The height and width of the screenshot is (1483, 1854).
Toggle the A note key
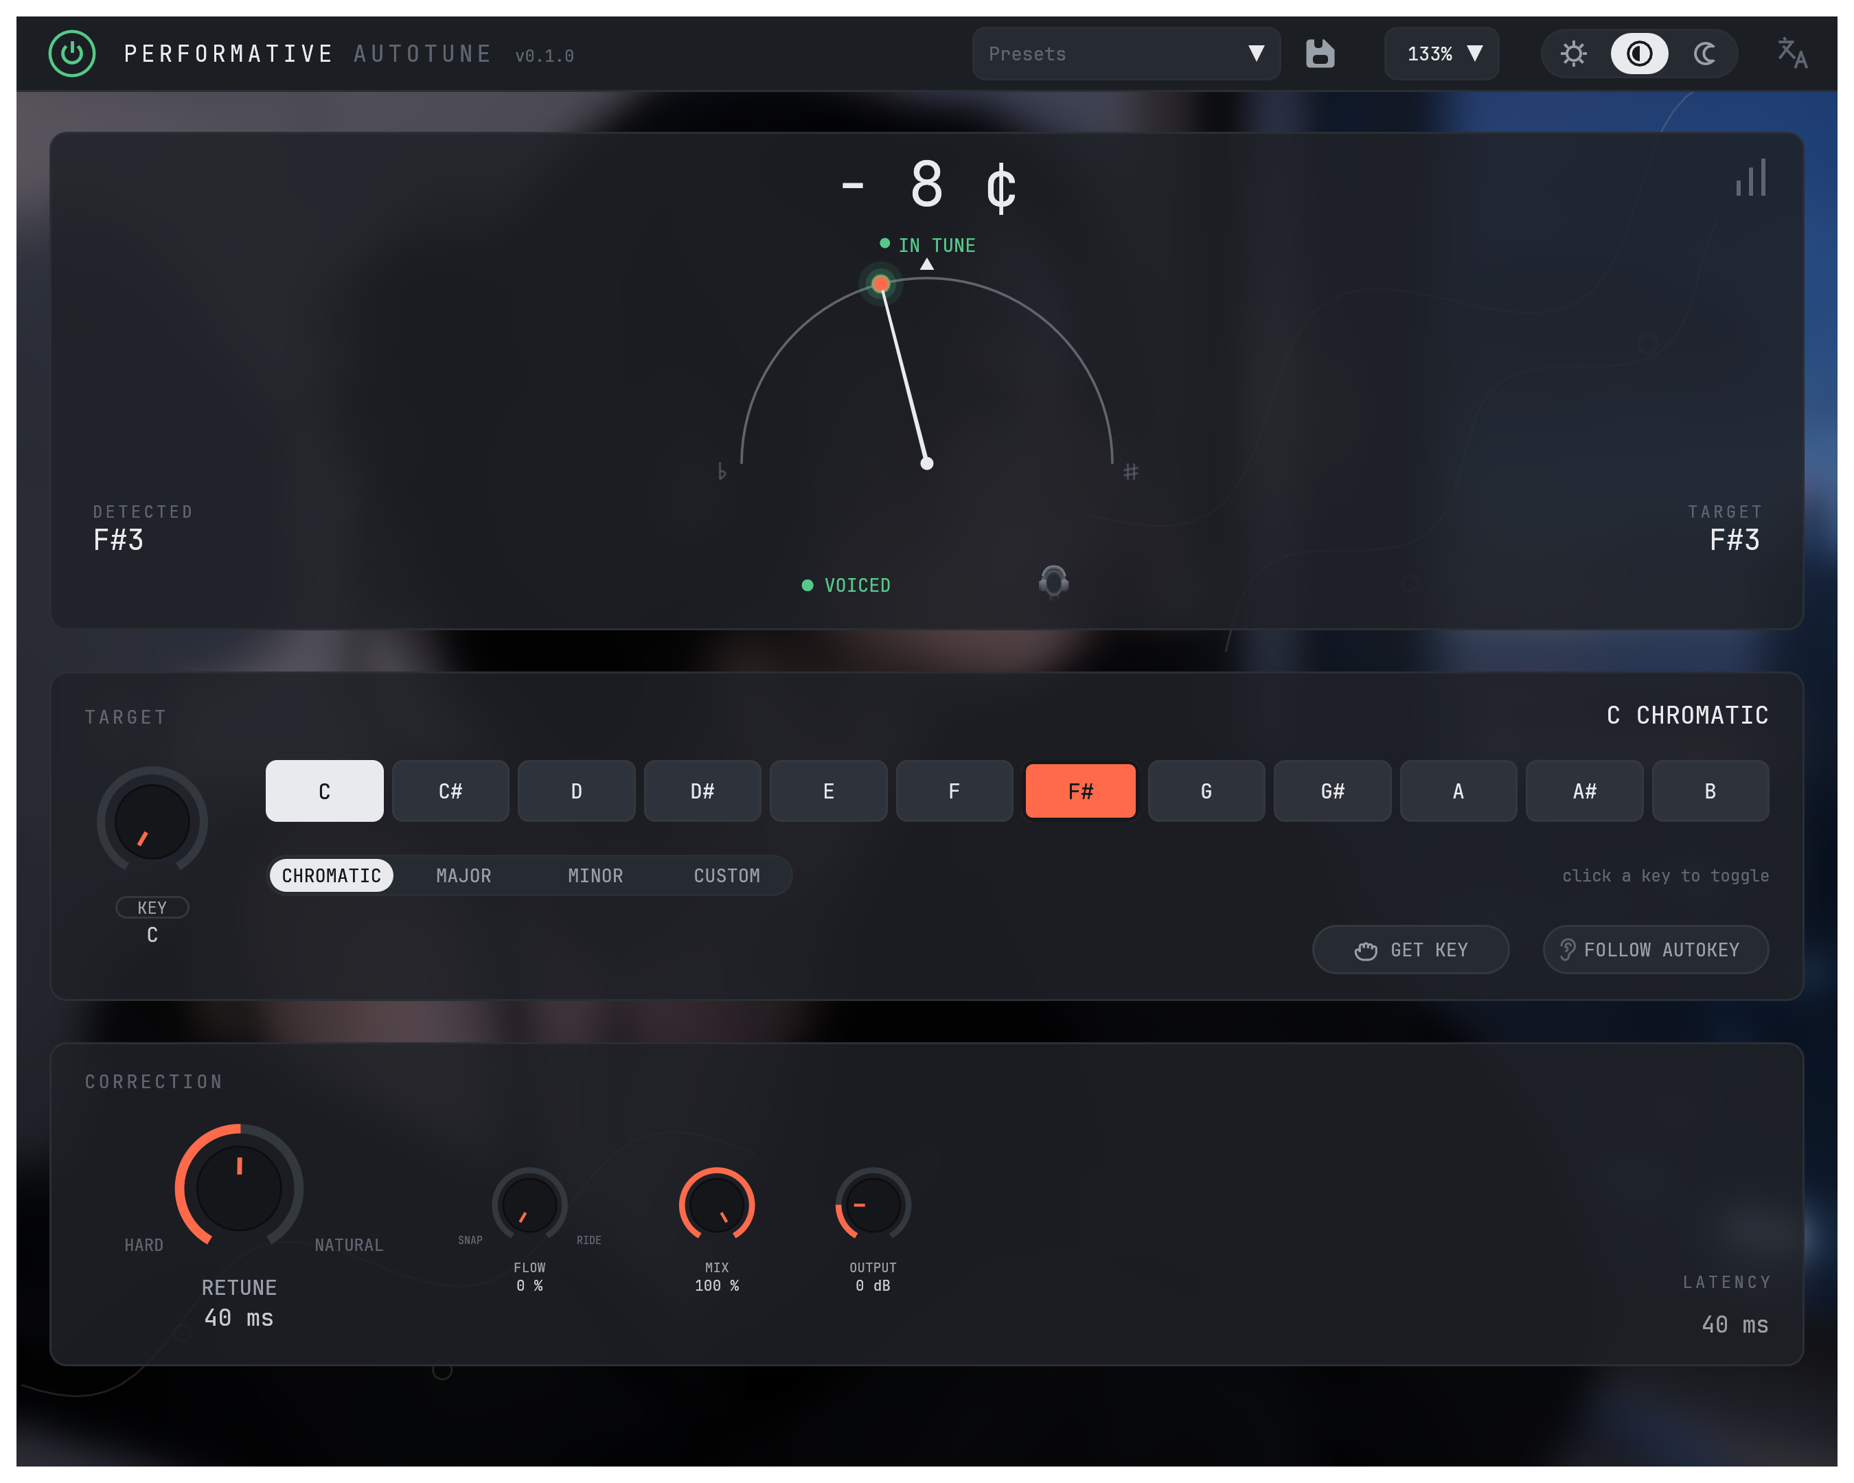pos(1458,791)
